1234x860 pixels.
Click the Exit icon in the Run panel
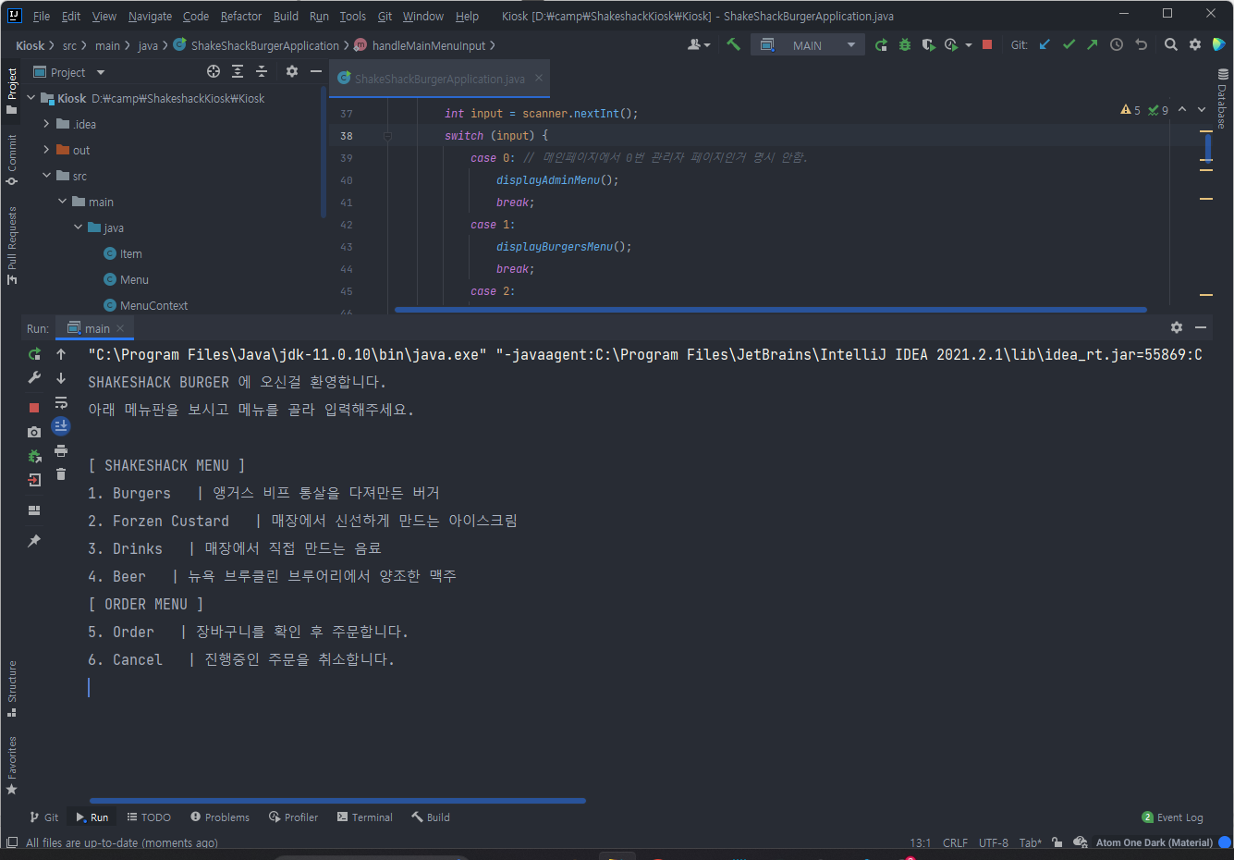pyautogui.click(x=34, y=480)
